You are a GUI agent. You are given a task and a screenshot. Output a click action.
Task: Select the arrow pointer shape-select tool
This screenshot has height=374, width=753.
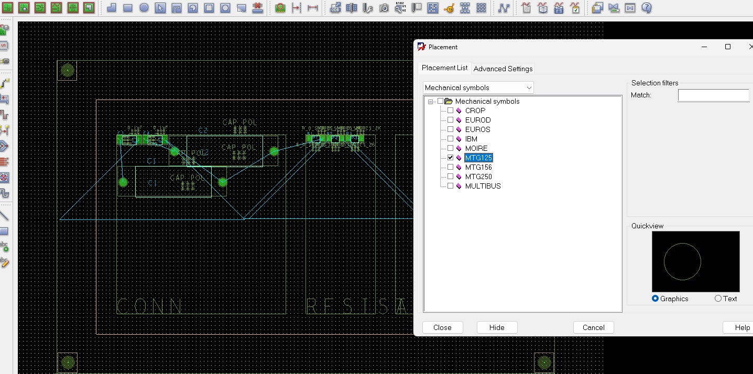pyautogui.click(x=160, y=8)
